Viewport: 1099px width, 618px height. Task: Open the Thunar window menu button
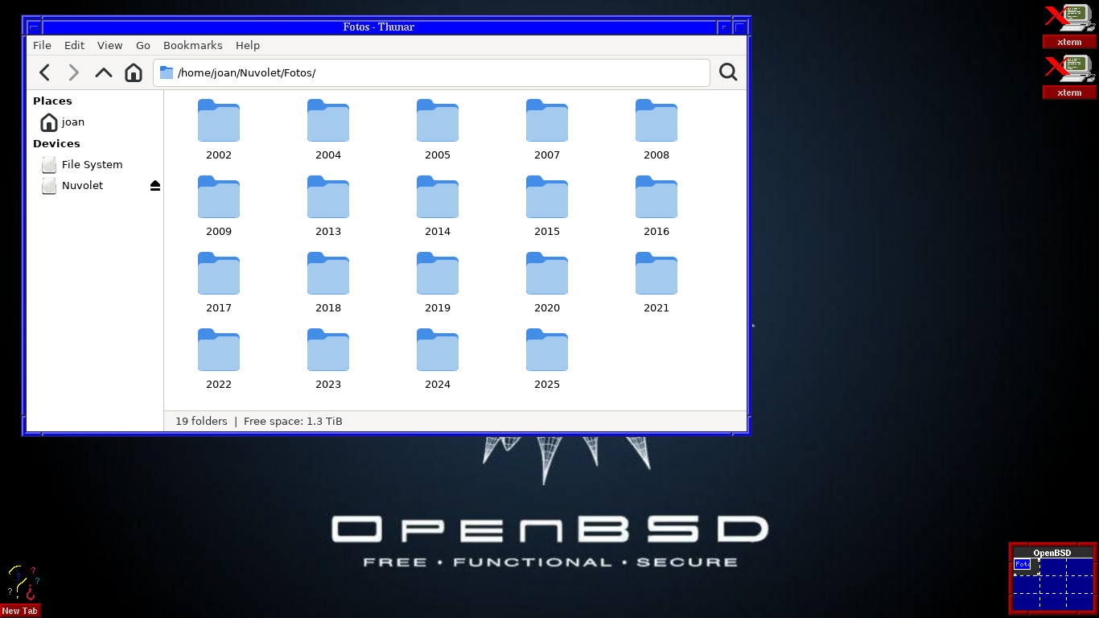[35, 27]
